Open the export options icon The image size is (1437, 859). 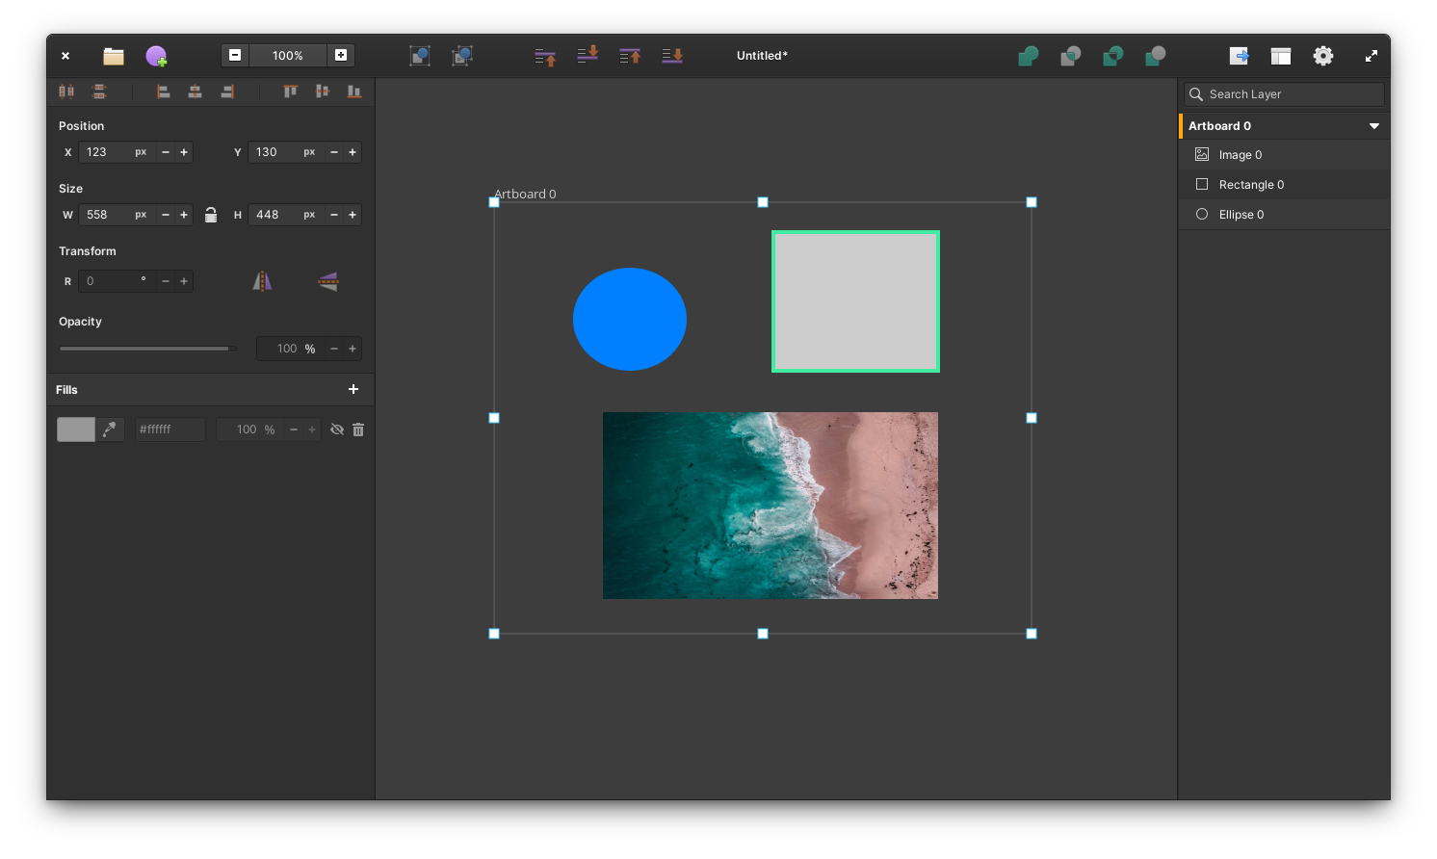(x=1239, y=56)
